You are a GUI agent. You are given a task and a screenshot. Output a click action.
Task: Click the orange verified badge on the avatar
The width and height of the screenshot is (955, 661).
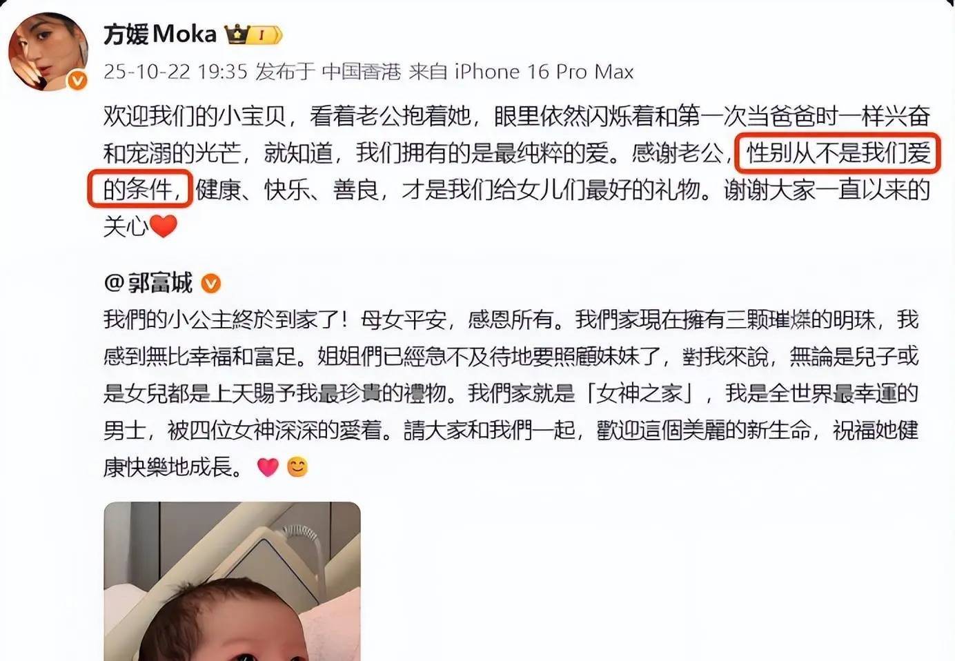pyautogui.click(x=78, y=81)
